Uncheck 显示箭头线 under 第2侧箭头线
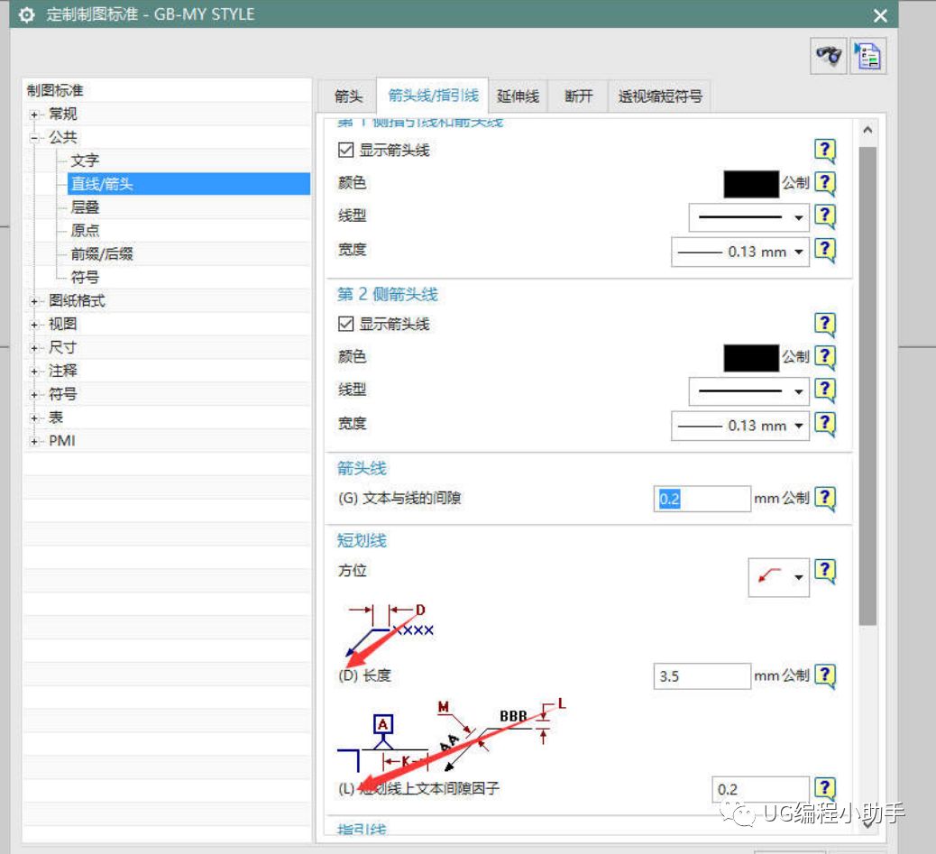Screen dimensions: 936x854 (x=347, y=326)
